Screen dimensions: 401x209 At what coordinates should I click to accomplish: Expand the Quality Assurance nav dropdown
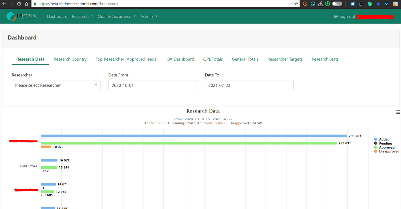(x=117, y=16)
